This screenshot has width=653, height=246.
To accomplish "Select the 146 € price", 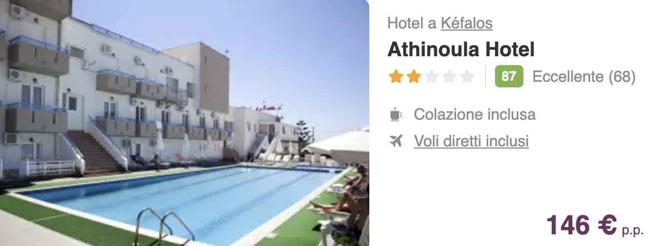I will pyautogui.click(x=581, y=225).
